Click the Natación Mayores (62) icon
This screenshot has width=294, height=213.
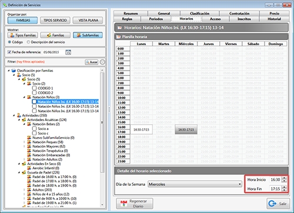click(x=29, y=147)
